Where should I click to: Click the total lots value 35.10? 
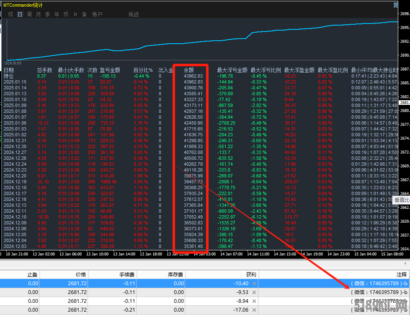pos(43,182)
